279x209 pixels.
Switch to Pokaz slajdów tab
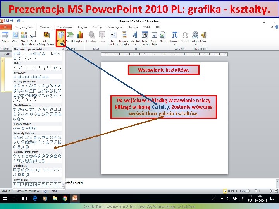click(x=115, y=27)
